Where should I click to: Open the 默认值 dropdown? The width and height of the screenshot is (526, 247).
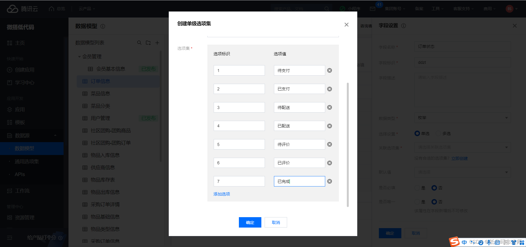pos(463,172)
